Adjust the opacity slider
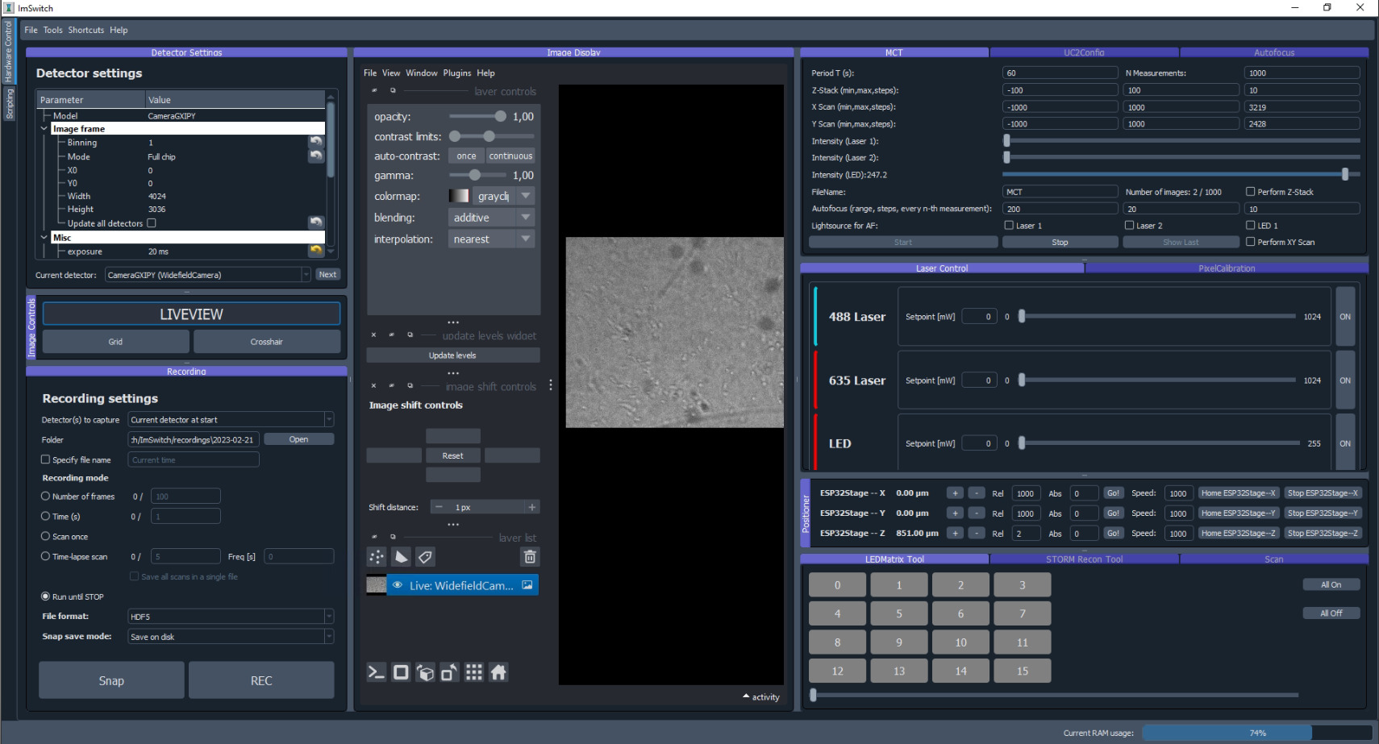Viewport: 1379px width, 744px height. (x=500, y=117)
